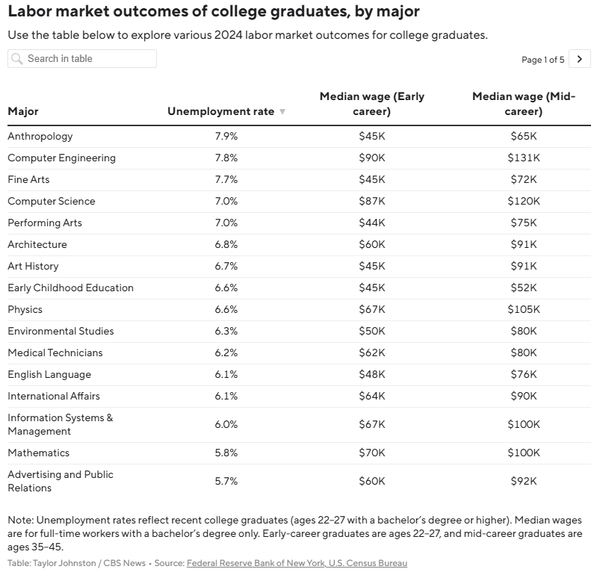This screenshot has width=594, height=578.
Task: Open the Federal Reserve Bank of New York link
Action: 256,563
